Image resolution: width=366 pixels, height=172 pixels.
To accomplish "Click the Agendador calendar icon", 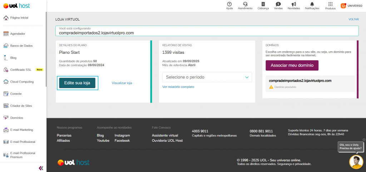I will point(6,34).
